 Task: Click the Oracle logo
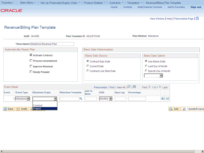(11, 11)
